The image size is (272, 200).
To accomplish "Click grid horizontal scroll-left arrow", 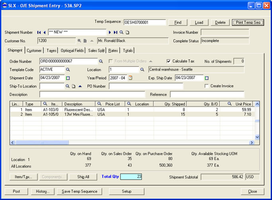I will click(12, 143).
